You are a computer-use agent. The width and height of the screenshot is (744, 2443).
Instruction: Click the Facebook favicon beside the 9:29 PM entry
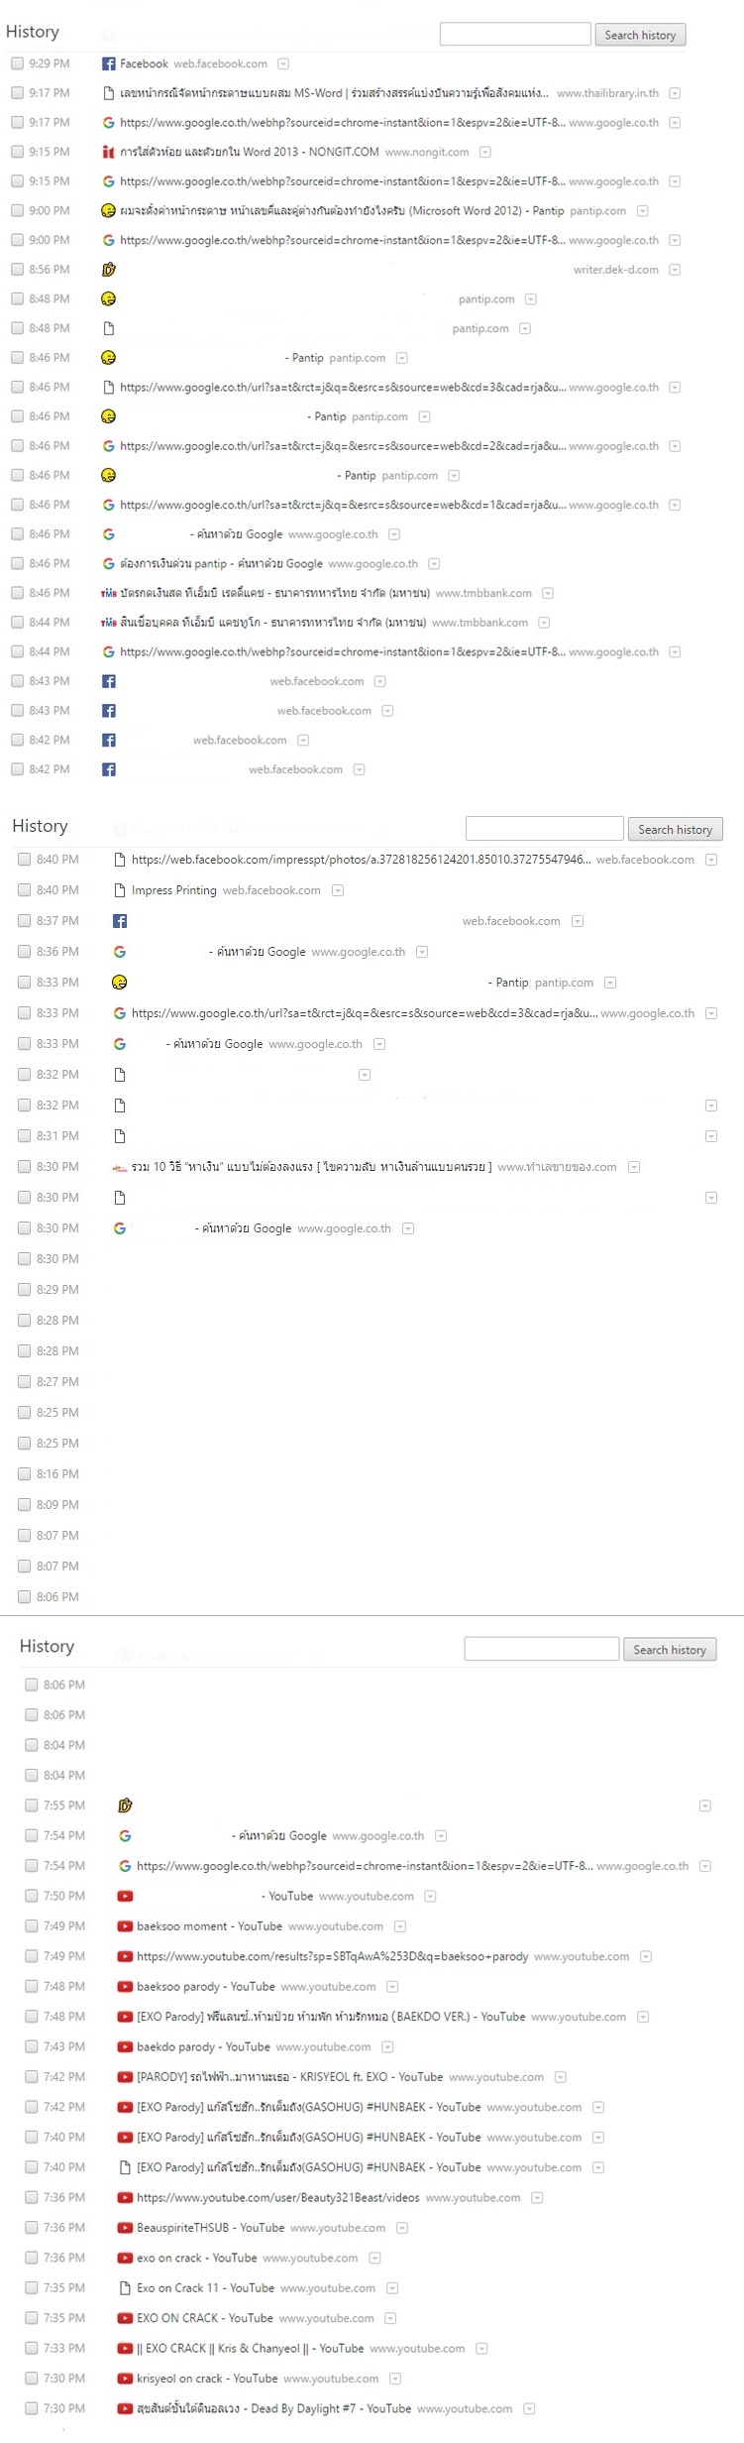[x=109, y=63]
